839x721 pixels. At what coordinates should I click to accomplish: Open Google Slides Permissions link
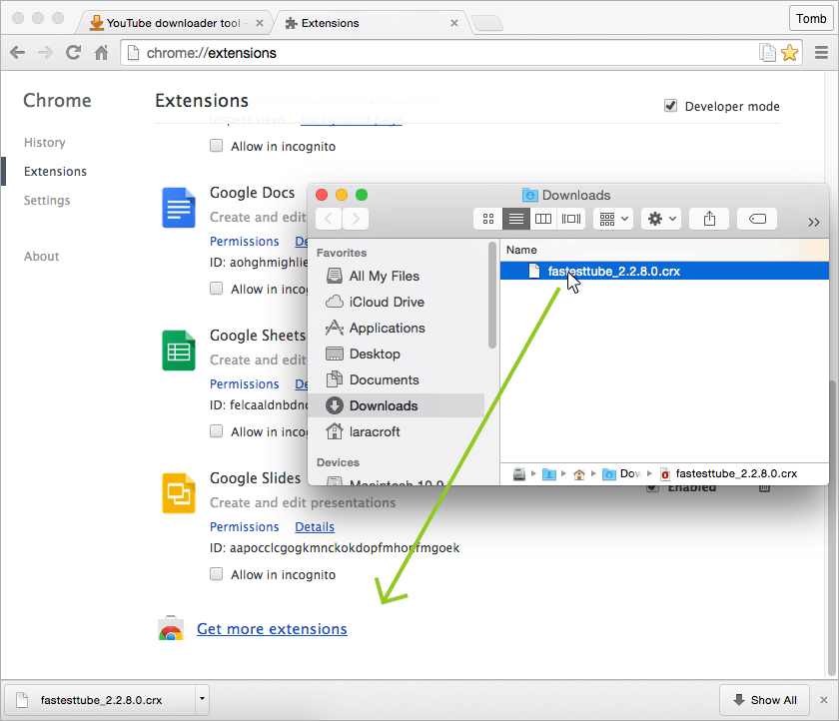coord(244,527)
